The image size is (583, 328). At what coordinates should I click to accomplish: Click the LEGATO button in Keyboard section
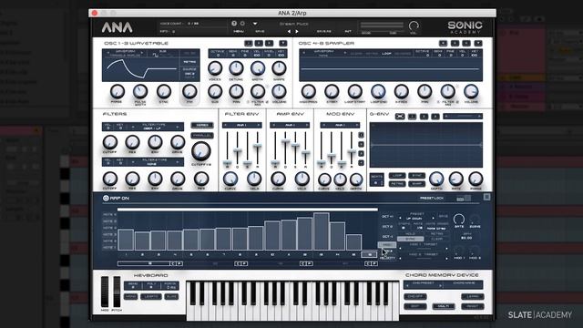click(151, 296)
